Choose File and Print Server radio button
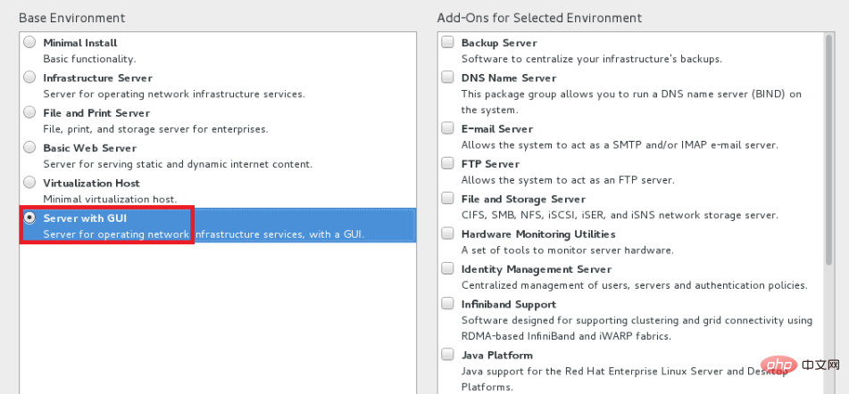The width and height of the screenshot is (849, 394). coord(30,112)
